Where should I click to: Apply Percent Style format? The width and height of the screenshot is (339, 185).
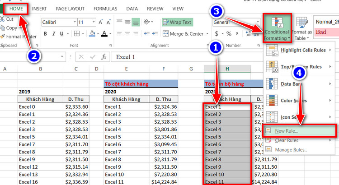pos(229,34)
